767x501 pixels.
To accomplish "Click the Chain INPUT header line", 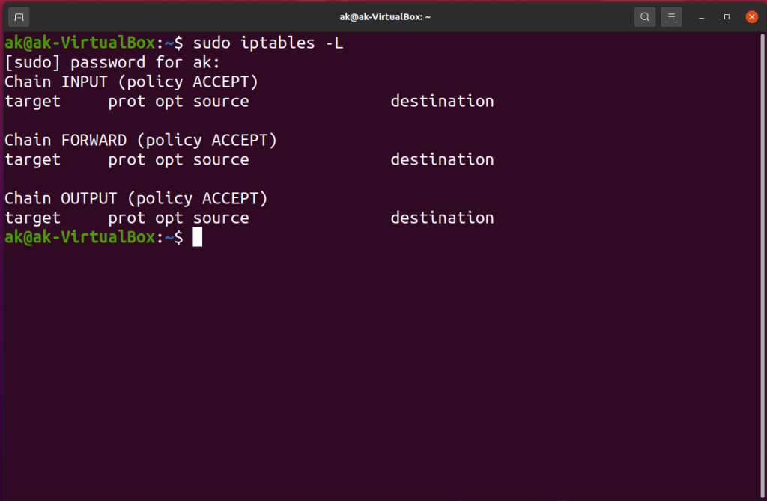I will point(130,82).
